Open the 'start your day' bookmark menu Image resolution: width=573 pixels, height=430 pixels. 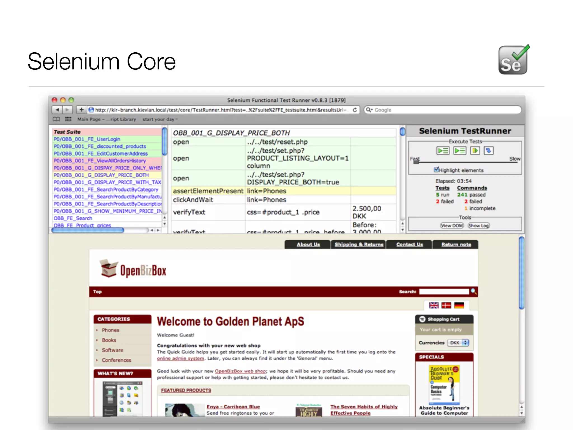(160, 119)
